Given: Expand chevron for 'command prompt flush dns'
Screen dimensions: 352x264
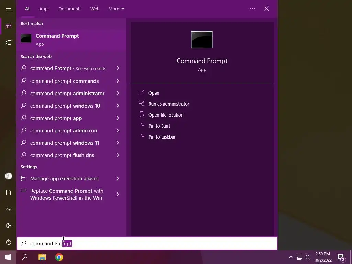Looking at the screenshot, I should 118,155.
